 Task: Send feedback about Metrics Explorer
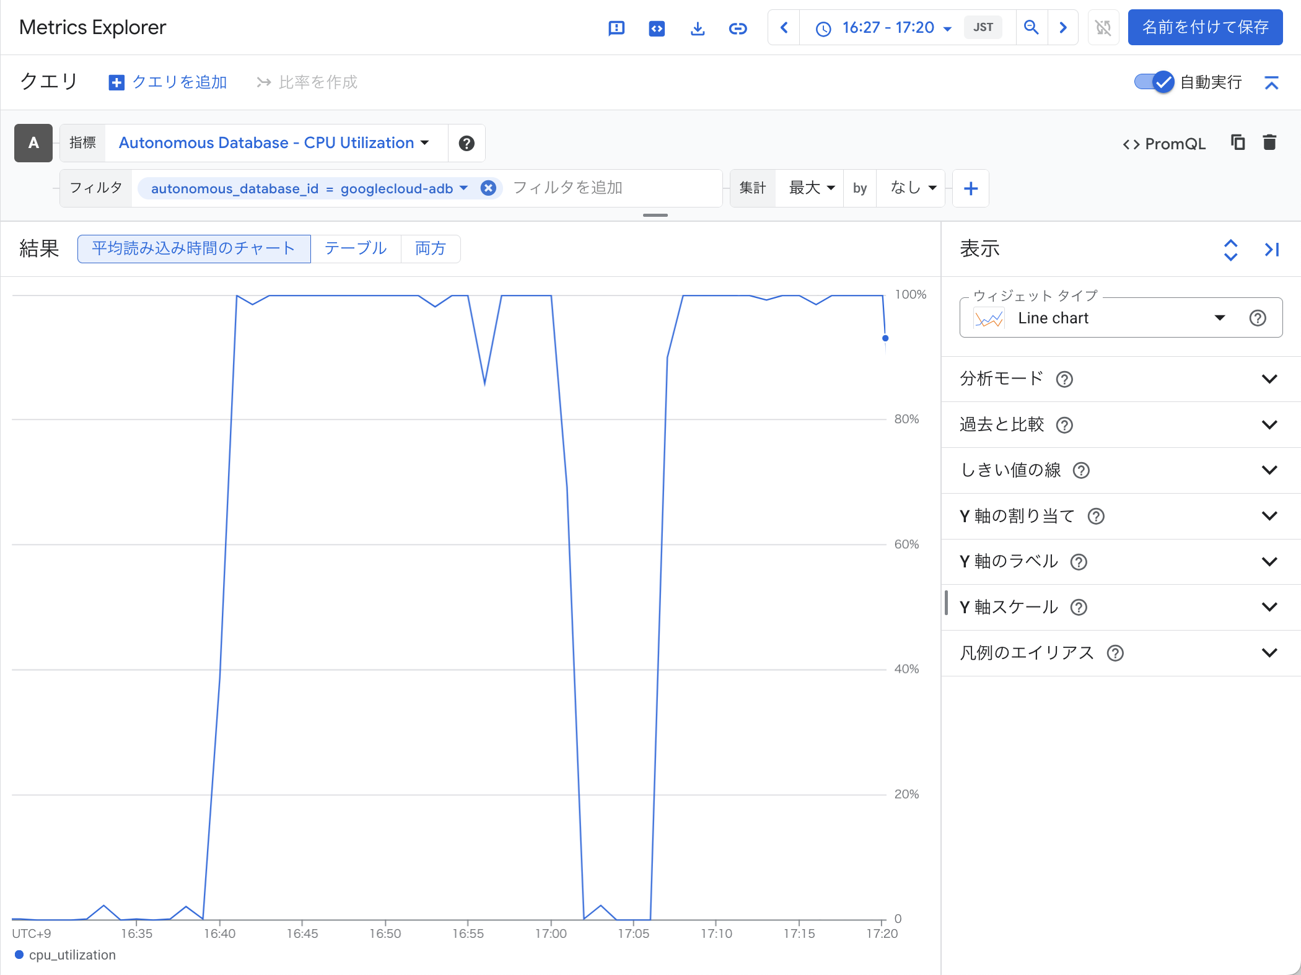click(616, 28)
